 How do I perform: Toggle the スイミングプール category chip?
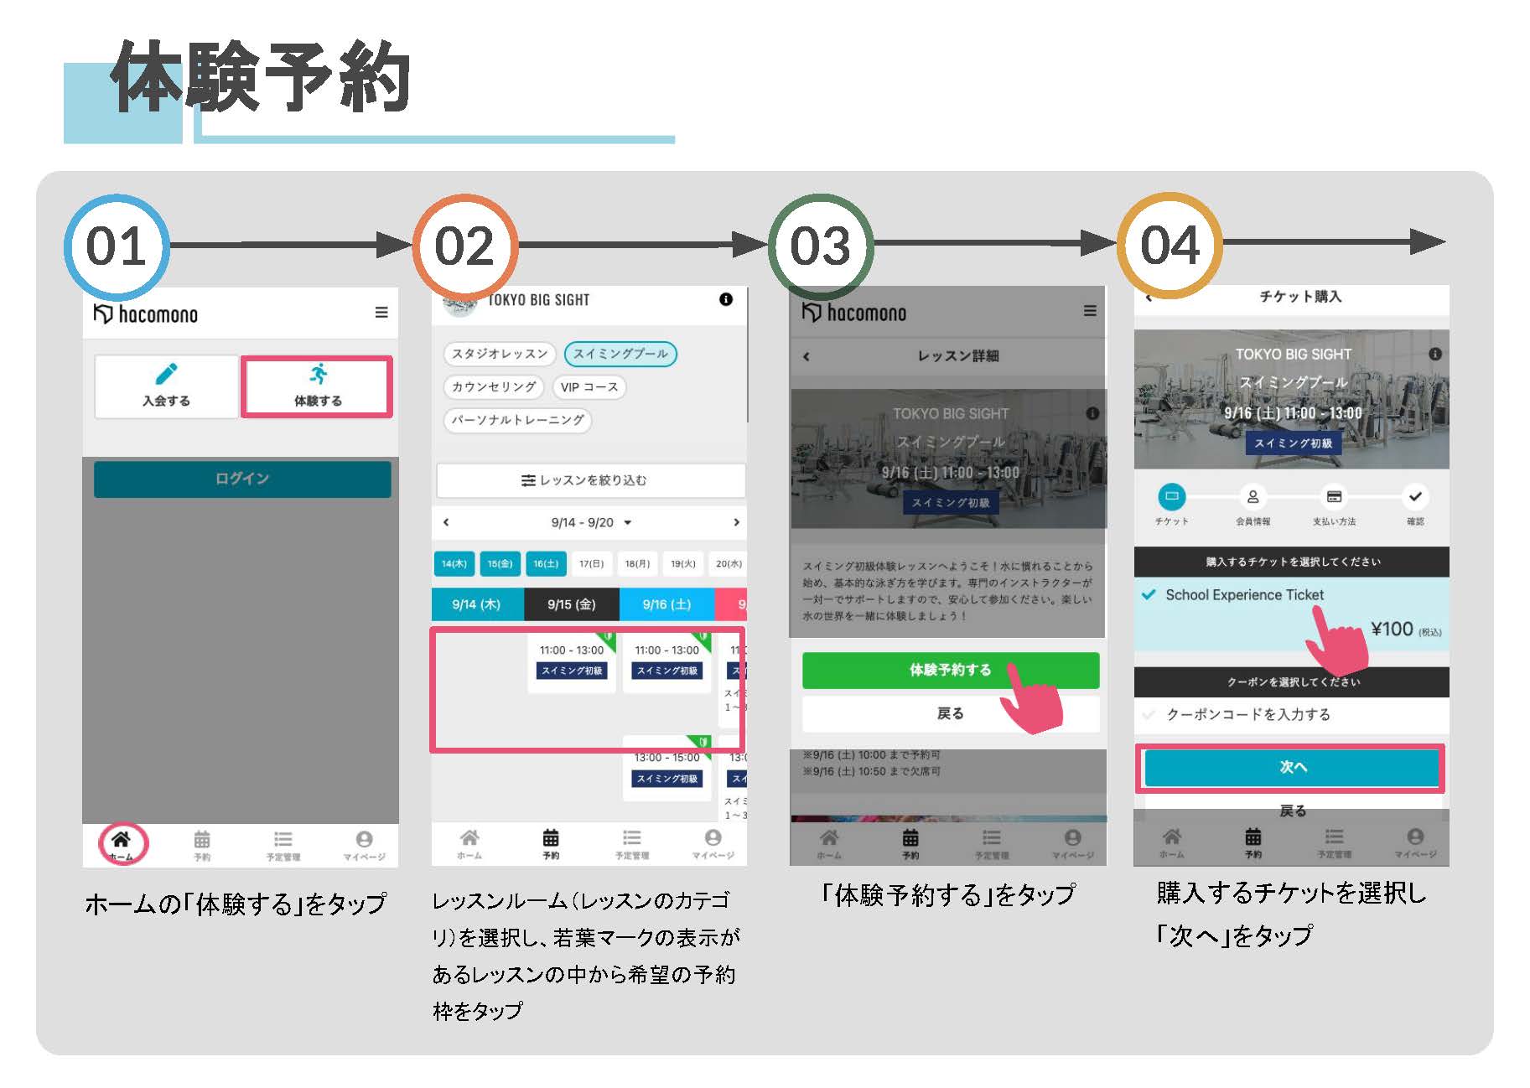click(x=620, y=354)
